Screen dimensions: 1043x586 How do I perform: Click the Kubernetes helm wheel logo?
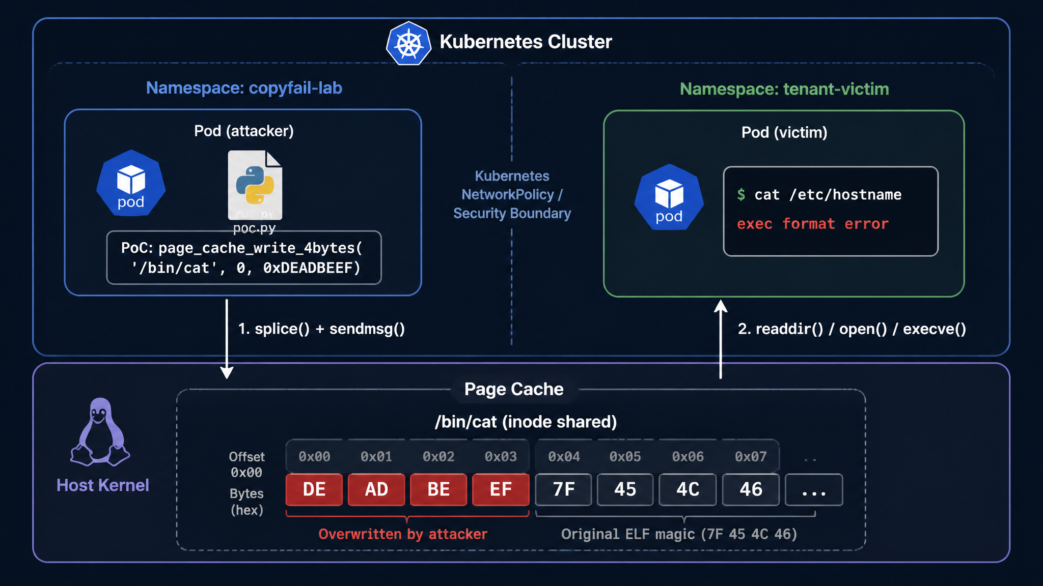pyautogui.click(x=408, y=44)
